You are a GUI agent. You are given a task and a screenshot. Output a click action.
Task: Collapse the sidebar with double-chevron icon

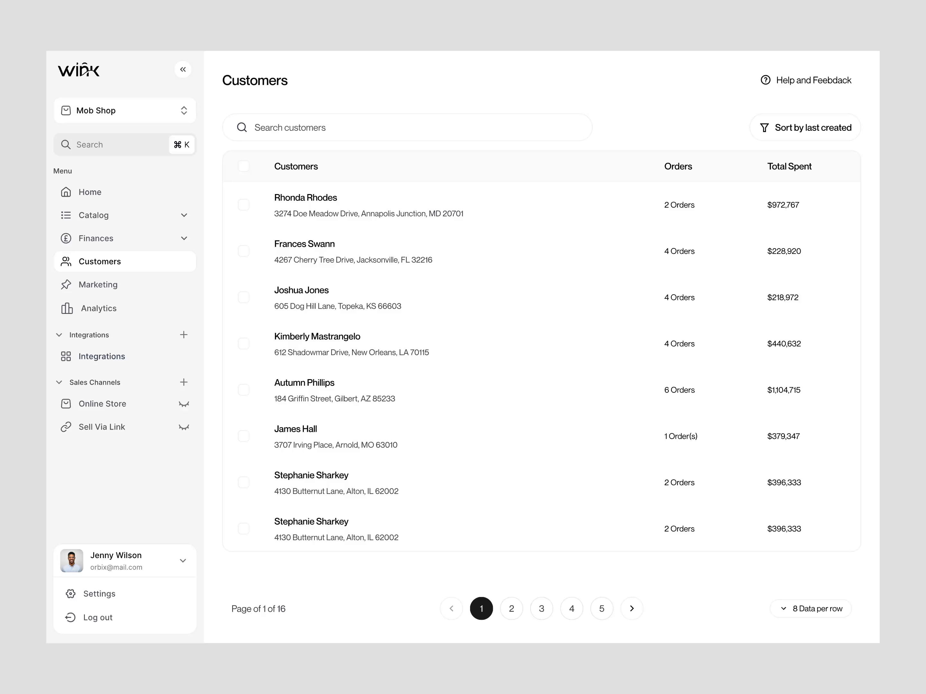(x=183, y=69)
